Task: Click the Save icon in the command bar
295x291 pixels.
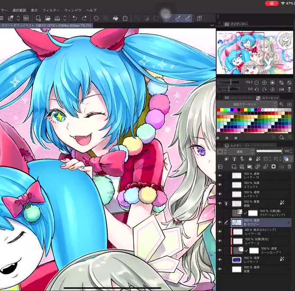Action: [57, 18]
